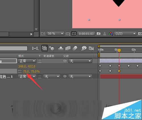Toggle the scale constrain proportions link icon
This screenshot has height=120, width=142.
[20, 71]
